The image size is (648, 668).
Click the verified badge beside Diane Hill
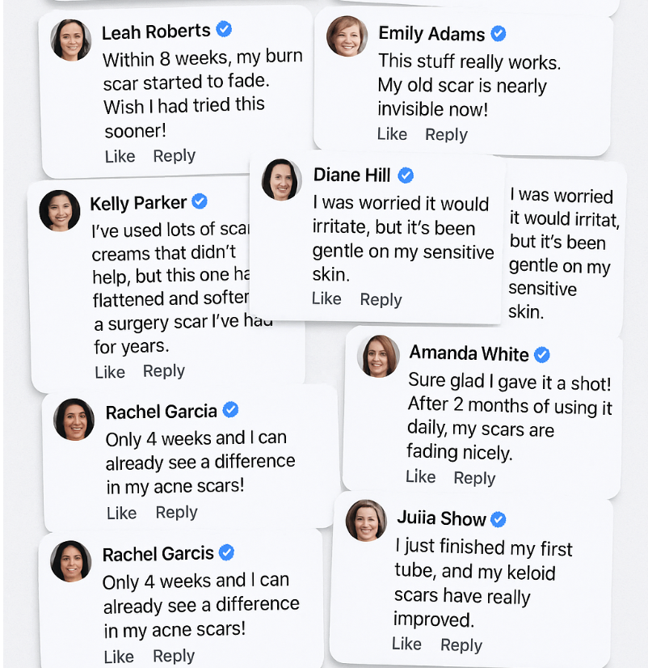click(x=406, y=175)
